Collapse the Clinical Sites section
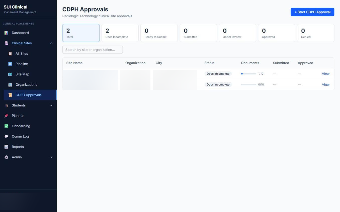This screenshot has height=212, width=340. pyautogui.click(x=51, y=43)
